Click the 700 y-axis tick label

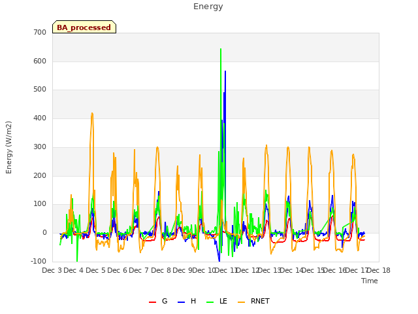[40, 32]
